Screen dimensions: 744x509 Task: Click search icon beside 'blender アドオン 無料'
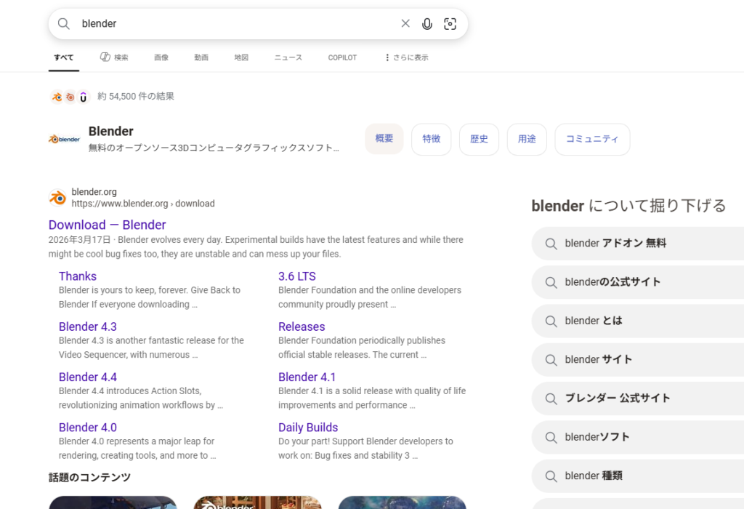coord(551,244)
